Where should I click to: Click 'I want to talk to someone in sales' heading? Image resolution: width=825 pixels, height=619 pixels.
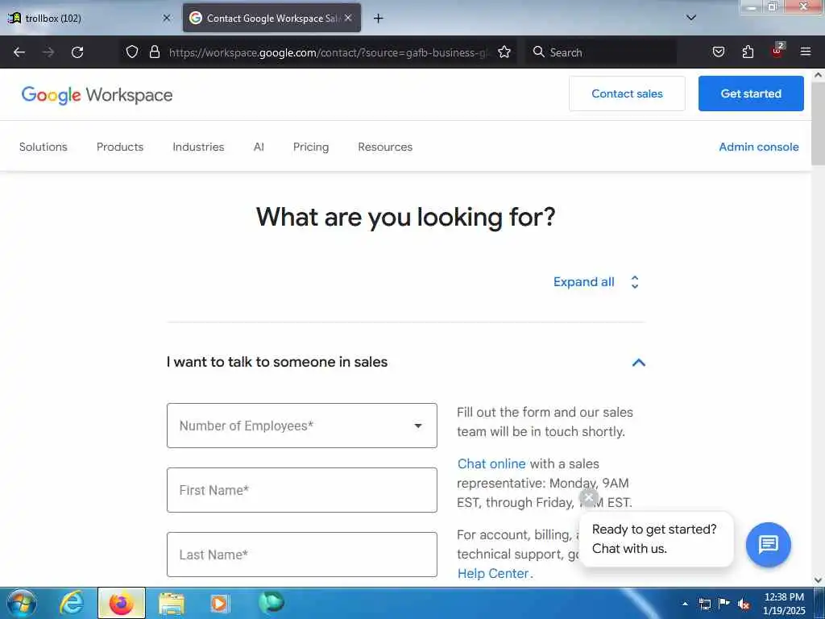277,362
